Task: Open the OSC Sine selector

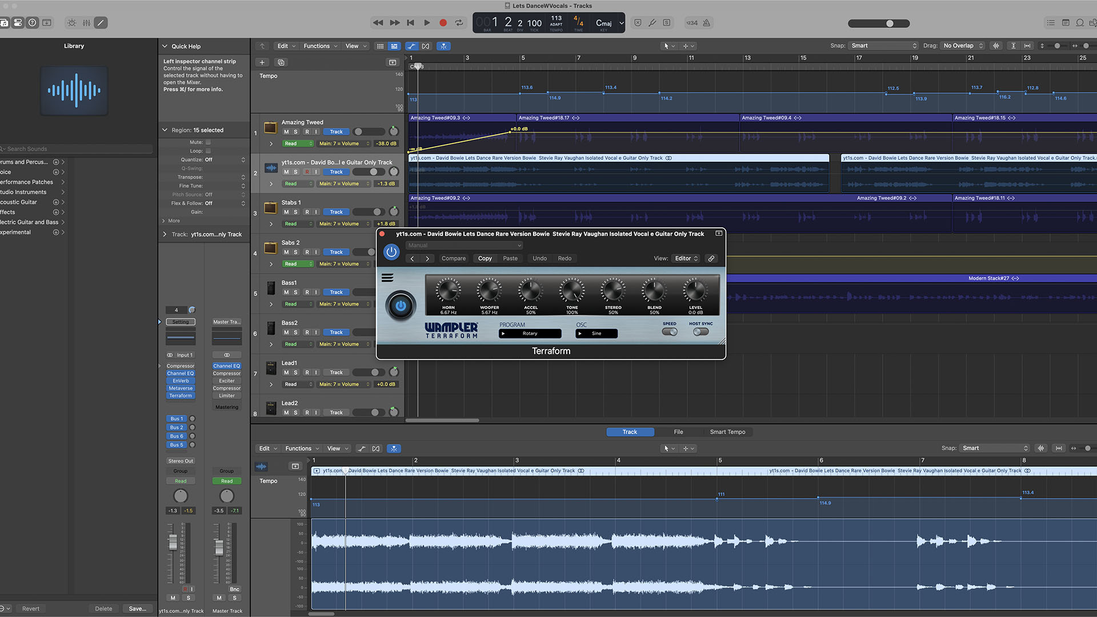Action: [x=596, y=334]
